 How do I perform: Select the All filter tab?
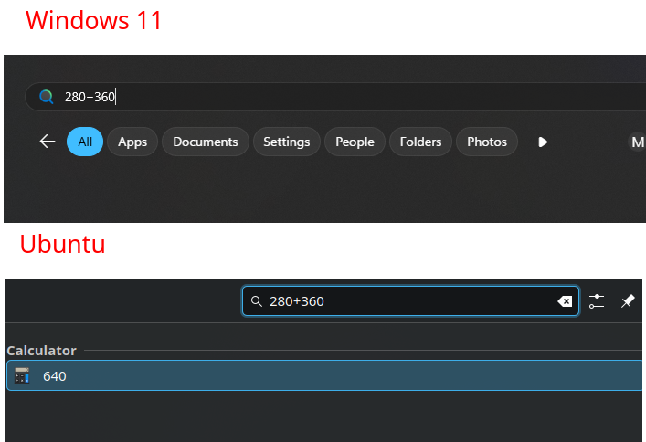click(85, 142)
